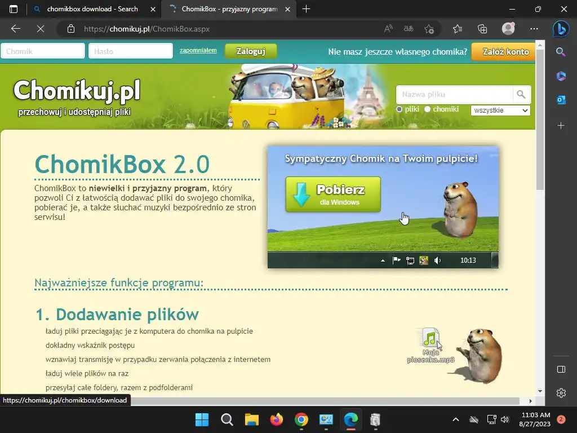Viewport: 577px width, 433px height.
Task: Click the address bar URL
Action: coord(147,29)
